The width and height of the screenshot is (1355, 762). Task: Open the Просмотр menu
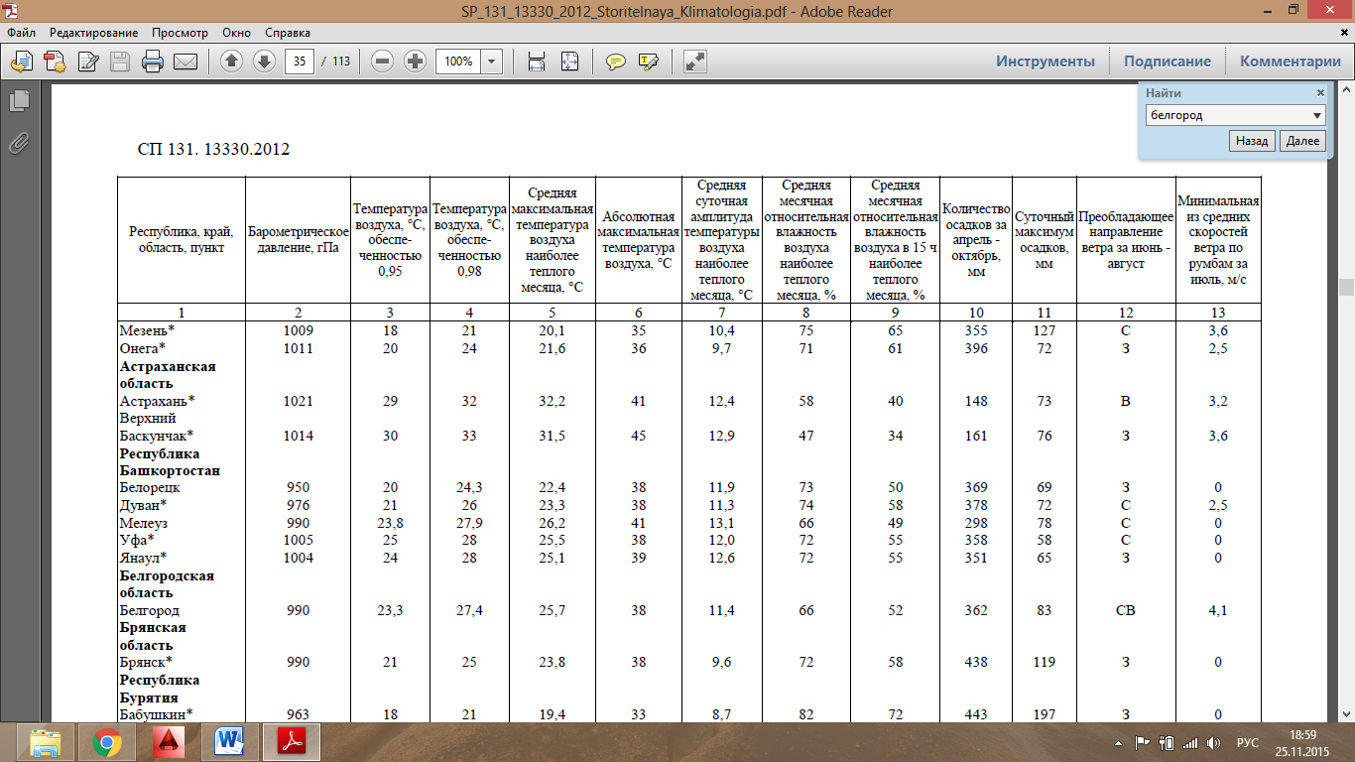tap(180, 33)
